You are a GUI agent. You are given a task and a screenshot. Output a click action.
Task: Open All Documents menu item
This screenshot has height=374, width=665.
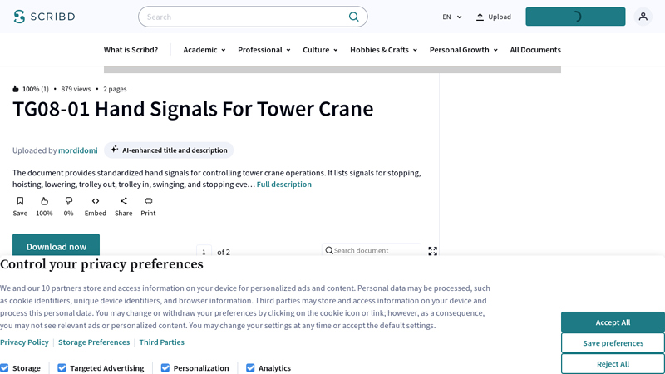535,50
